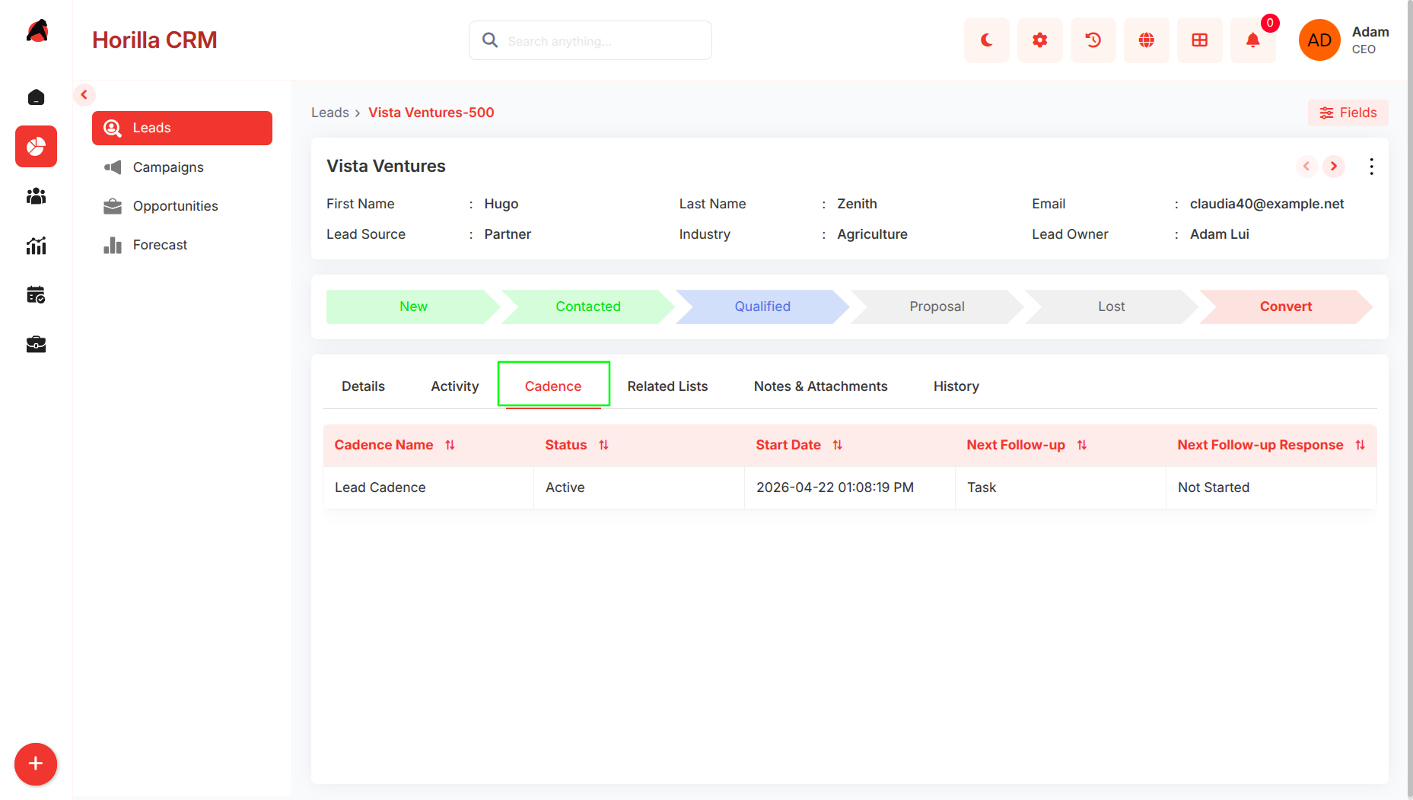The height and width of the screenshot is (800, 1413).
Task: Sort by Next Follow-up Response column
Action: [x=1360, y=445]
